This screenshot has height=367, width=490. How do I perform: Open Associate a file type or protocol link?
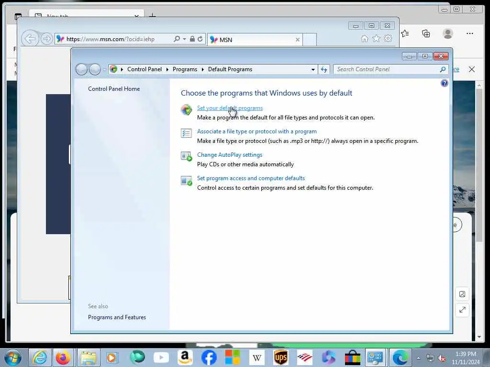[x=256, y=131]
